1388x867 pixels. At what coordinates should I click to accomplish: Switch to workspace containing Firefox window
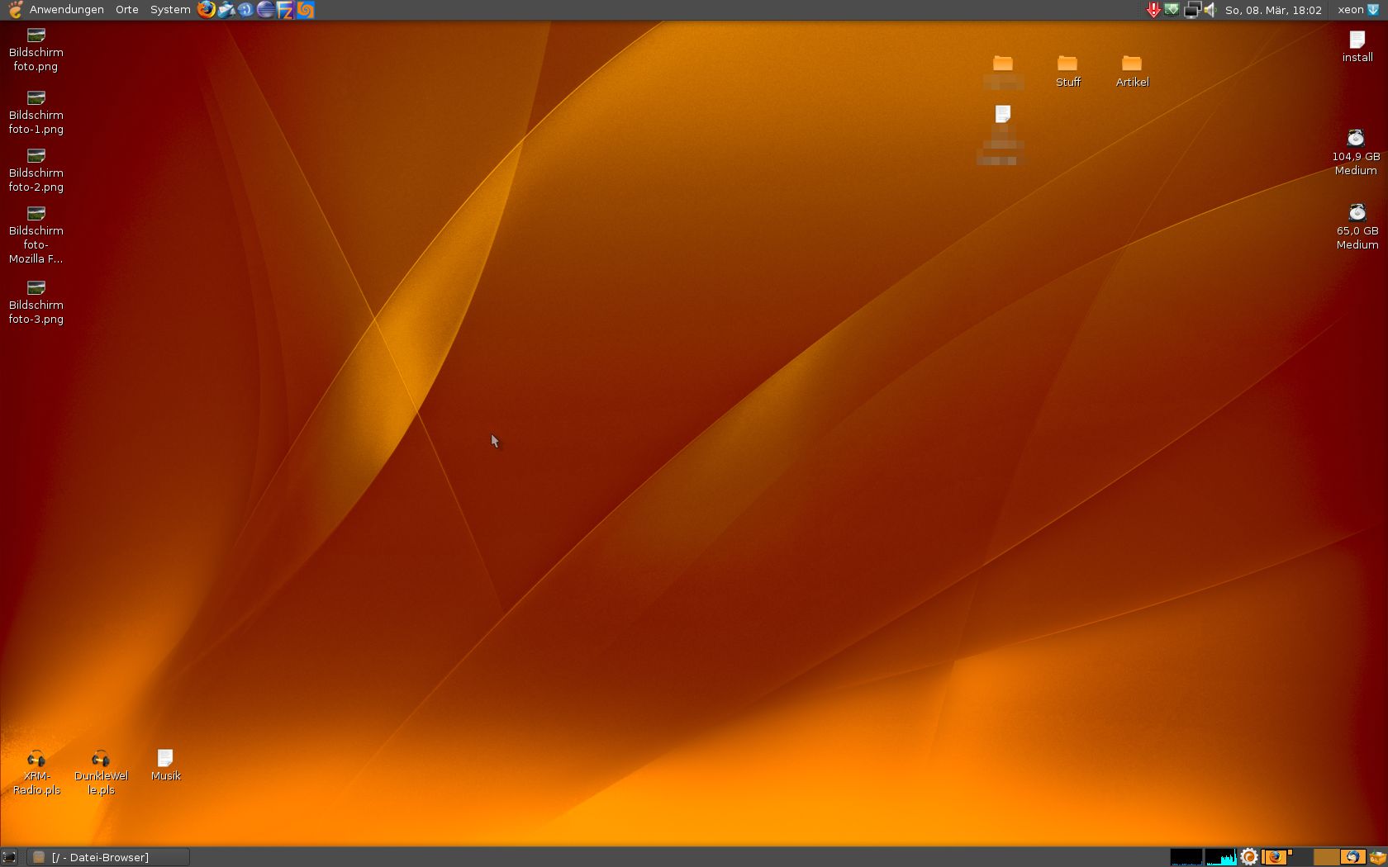click(1276, 857)
